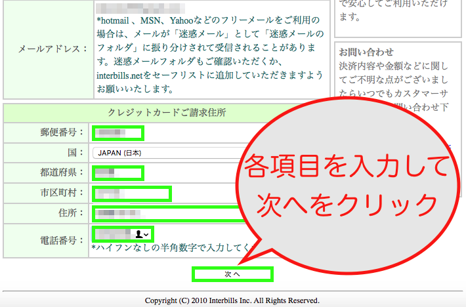
Task: Click the 都道府県 label text
Action: tap(62, 173)
